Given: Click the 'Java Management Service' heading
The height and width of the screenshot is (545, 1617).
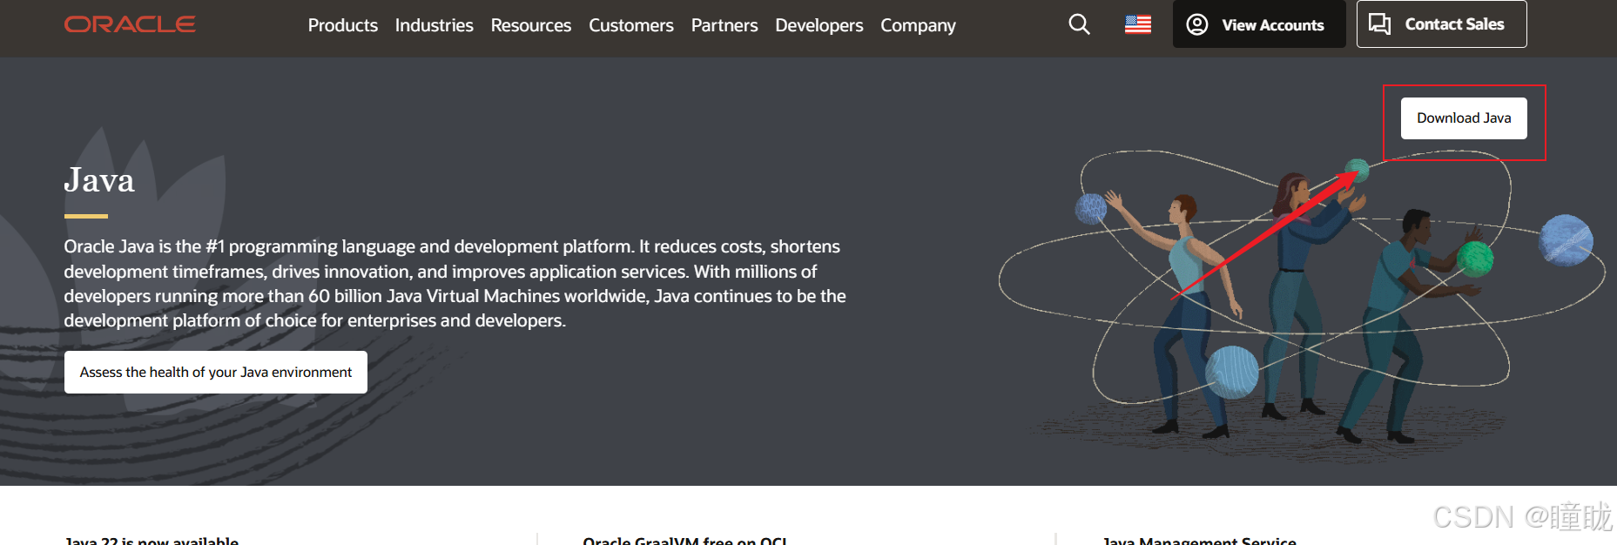Looking at the screenshot, I should tap(1200, 540).
